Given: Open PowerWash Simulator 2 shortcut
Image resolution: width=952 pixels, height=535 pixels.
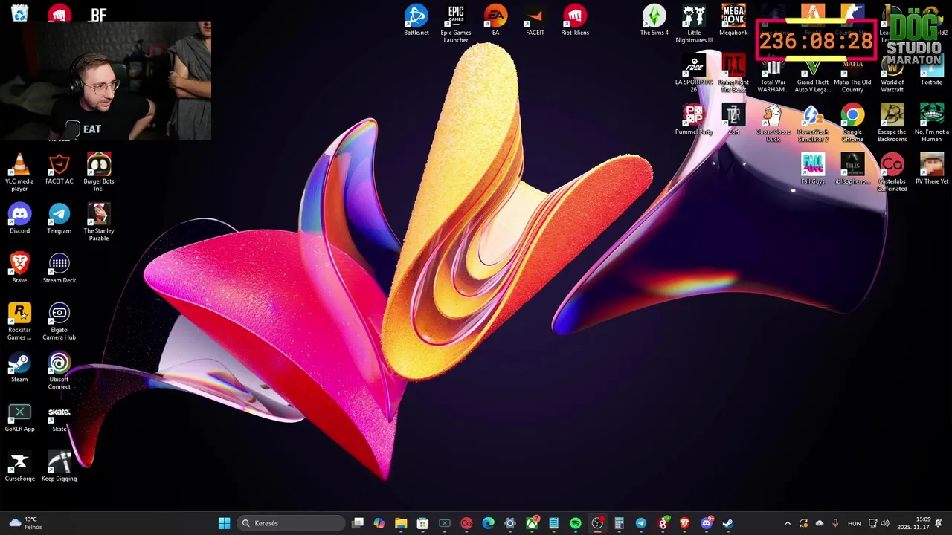Looking at the screenshot, I should coord(813,123).
